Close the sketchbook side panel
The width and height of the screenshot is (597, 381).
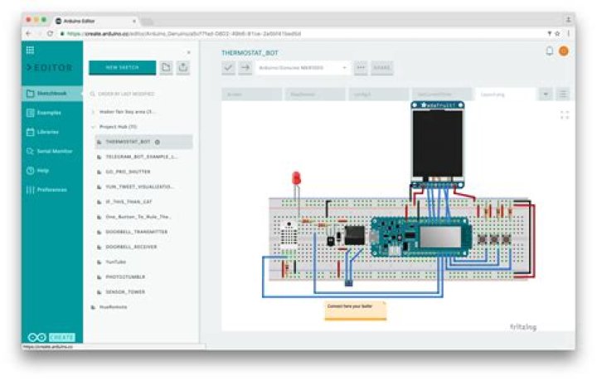click(189, 51)
